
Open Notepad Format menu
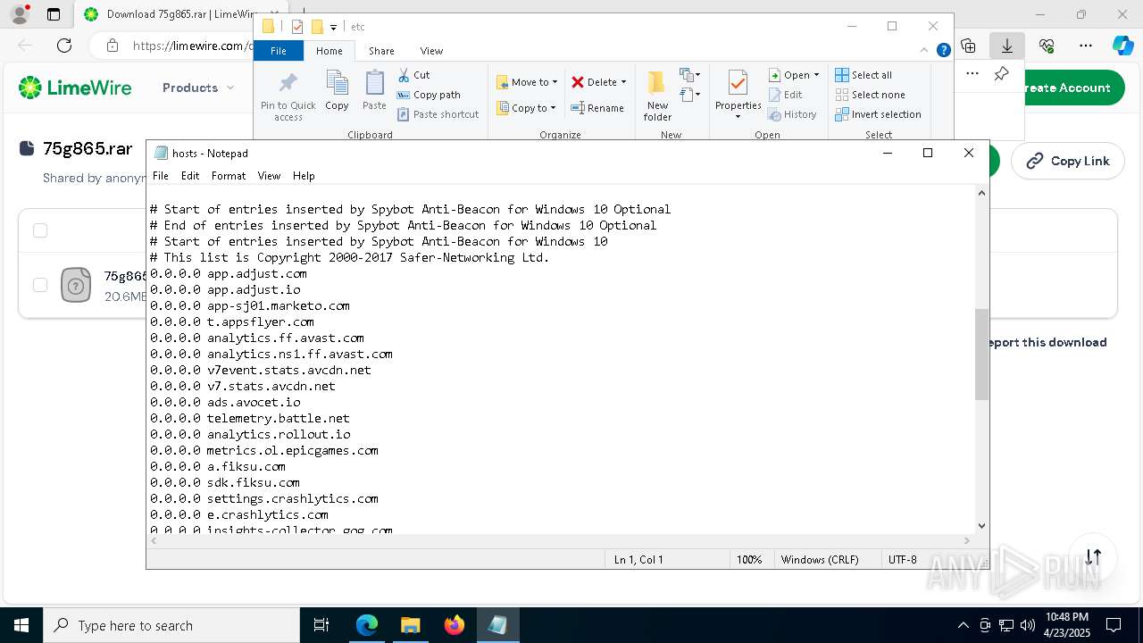229,176
